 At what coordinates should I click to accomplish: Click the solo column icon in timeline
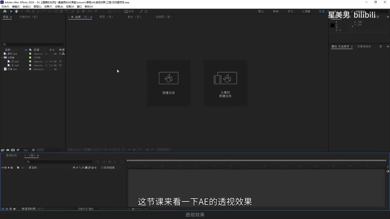9,168
